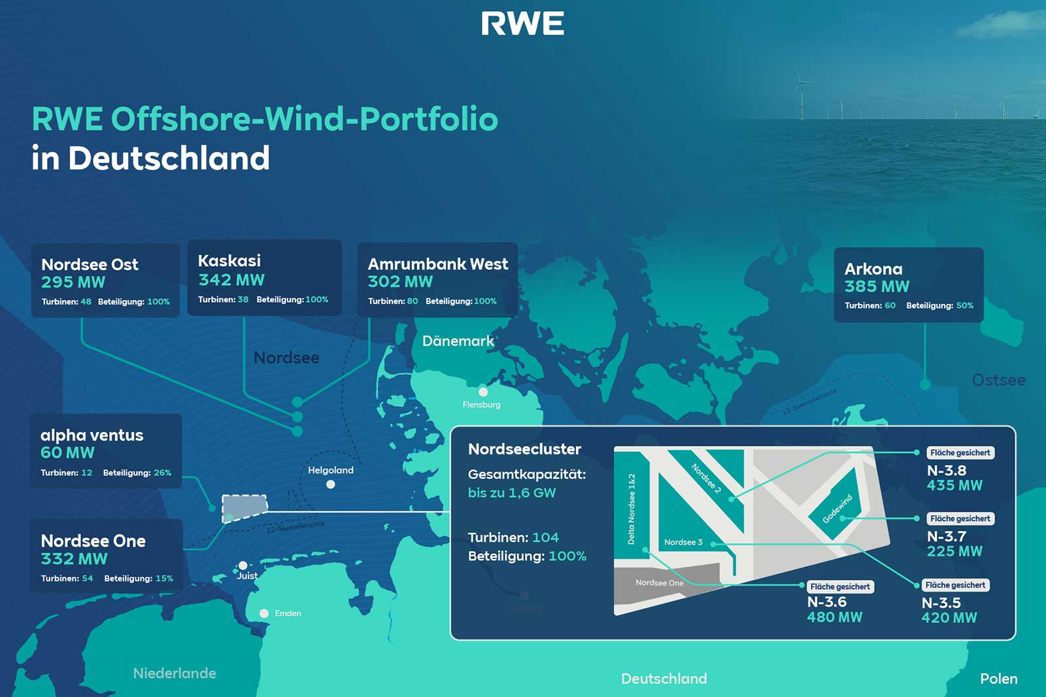Select the Emden city dot
This screenshot has height=697, width=1046.
point(264,613)
